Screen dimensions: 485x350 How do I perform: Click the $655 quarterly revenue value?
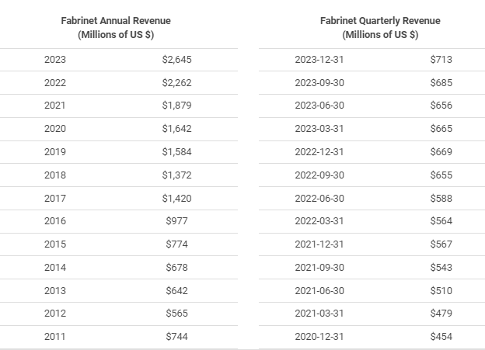[441, 175]
